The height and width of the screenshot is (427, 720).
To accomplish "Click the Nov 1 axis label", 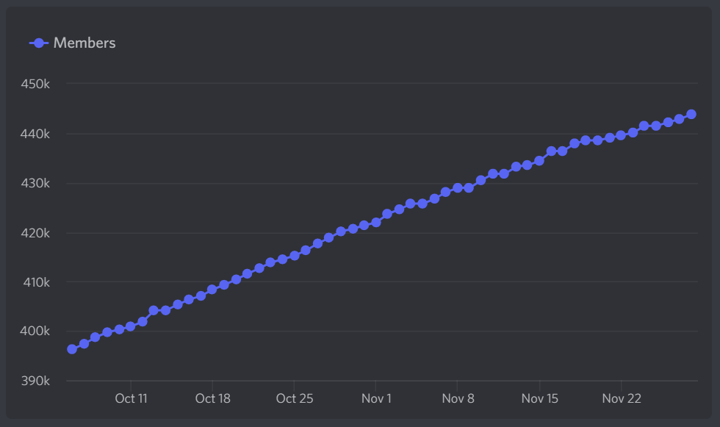I will [376, 398].
